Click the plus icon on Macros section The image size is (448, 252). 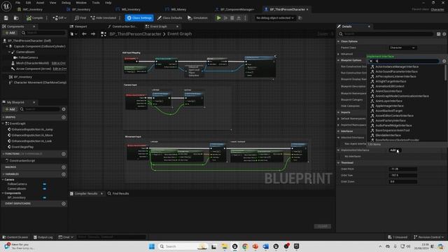(x=64, y=167)
